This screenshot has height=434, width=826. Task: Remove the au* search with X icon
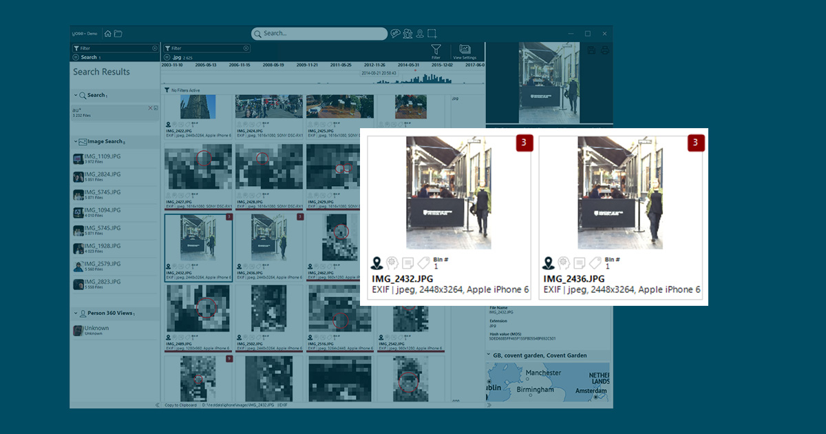pos(150,108)
